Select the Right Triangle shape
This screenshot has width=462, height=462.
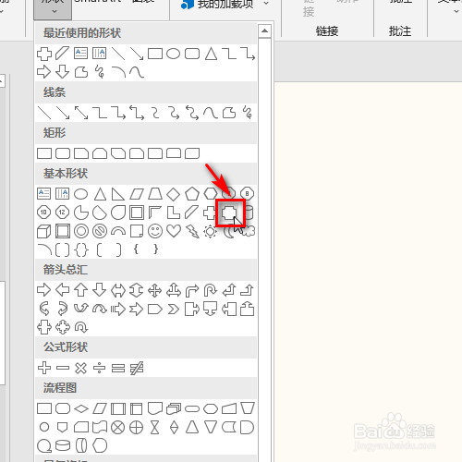(x=118, y=194)
